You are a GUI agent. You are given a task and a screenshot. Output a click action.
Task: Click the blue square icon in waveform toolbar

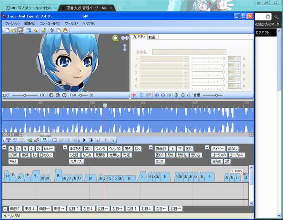tap(141, 95)
